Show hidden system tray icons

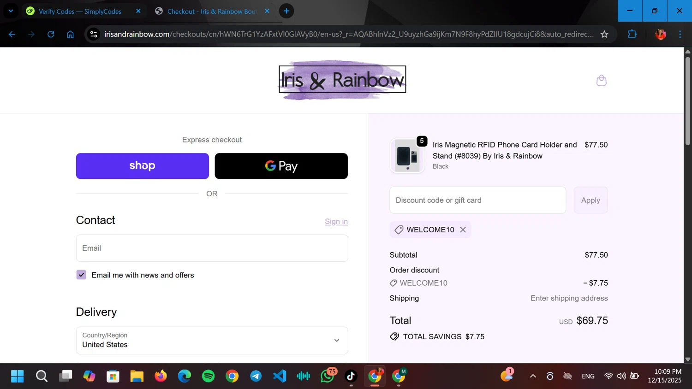(533, 376)
